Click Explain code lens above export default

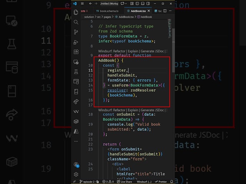pyautogui.click(x=133, y=51)
